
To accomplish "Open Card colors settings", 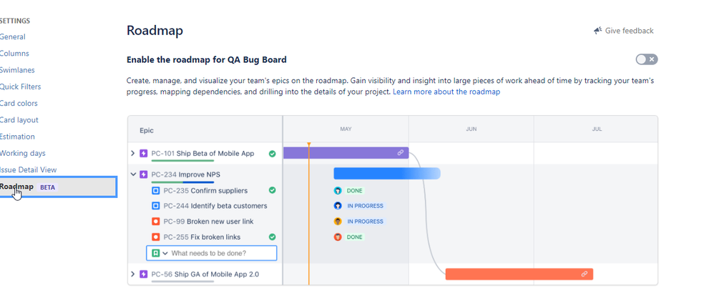I will tap(19, 104).
